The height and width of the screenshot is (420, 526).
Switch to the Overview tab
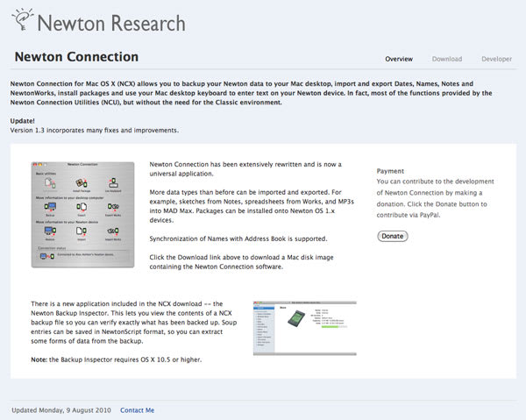click(399, 59)
